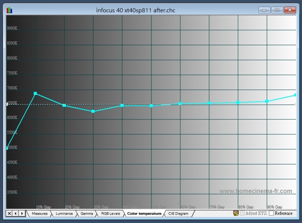Click the 90% Gray axis label

[x=275, y=207]
